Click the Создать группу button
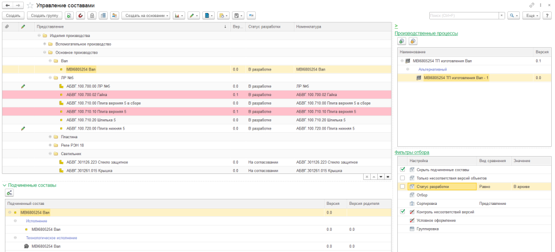The image size is (555, 252). (x=45, y=16)
